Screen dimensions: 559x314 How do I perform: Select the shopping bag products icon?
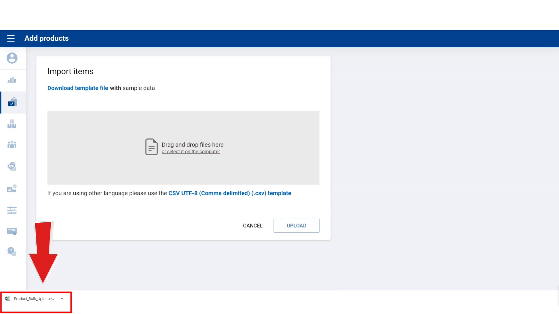click(x=12, y=102)
